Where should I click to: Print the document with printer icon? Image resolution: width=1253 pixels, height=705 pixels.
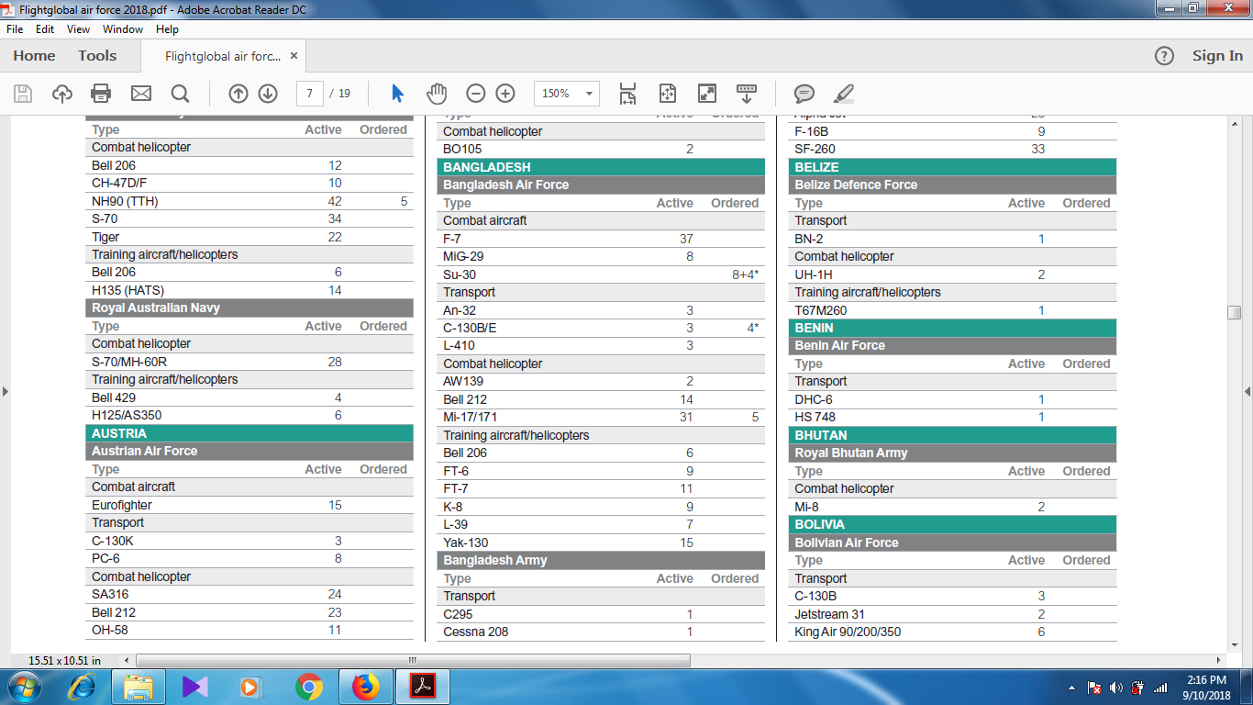101,94
